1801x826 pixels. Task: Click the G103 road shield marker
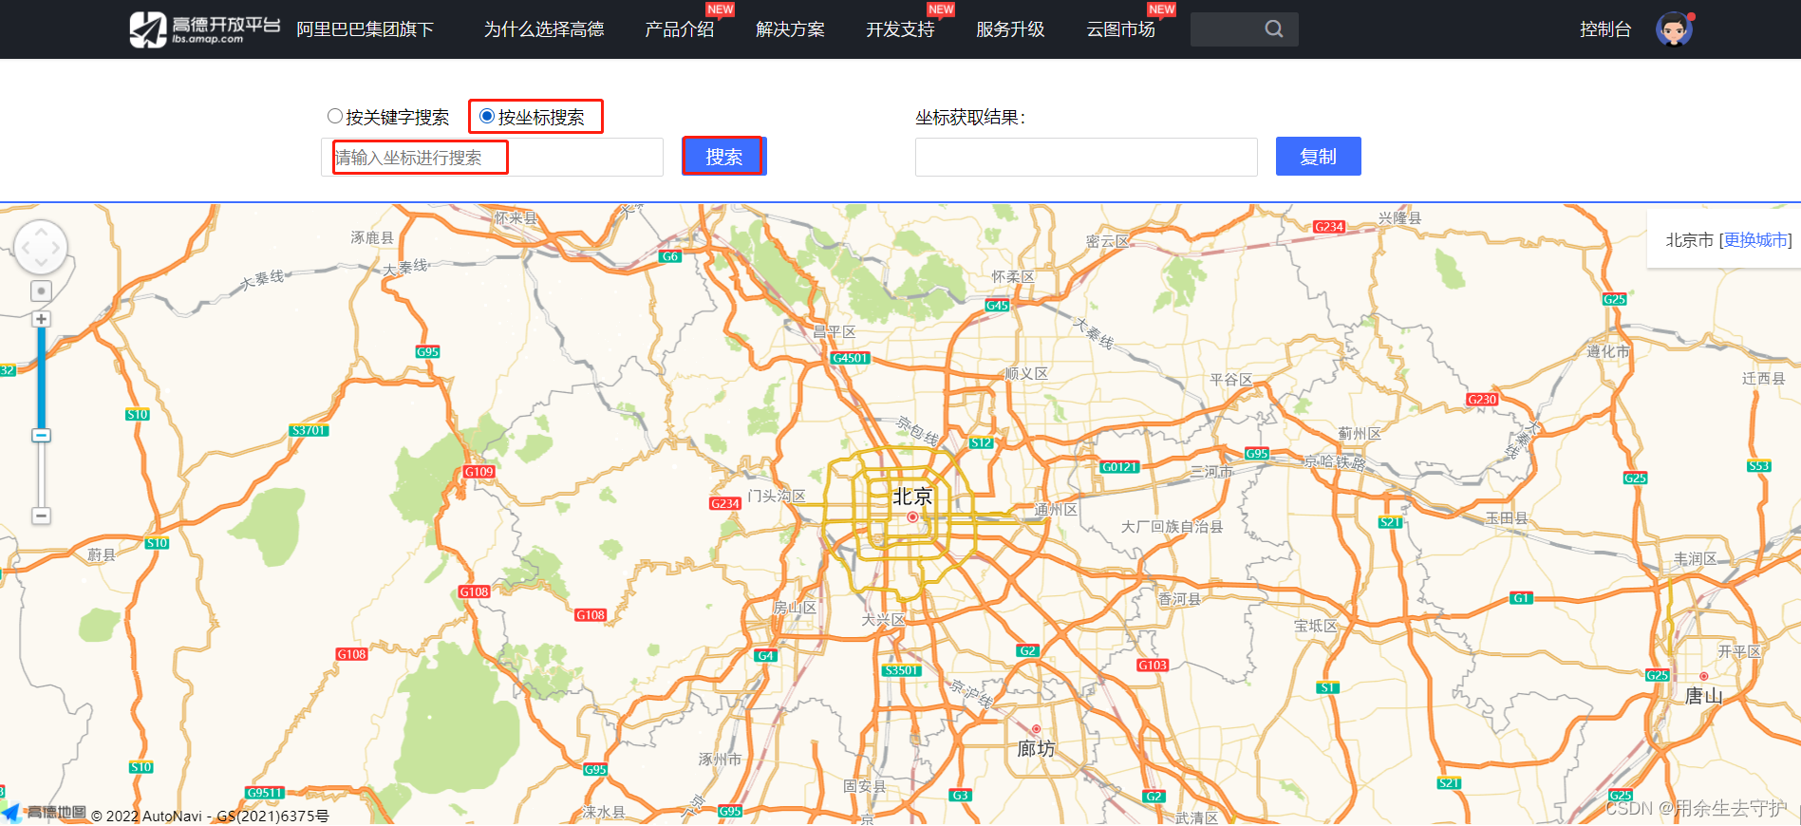(1153, 665)
